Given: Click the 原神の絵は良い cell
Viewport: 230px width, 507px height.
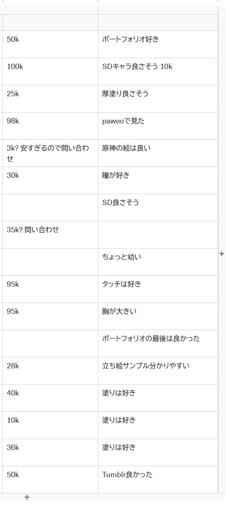Looking at the screenshot, I should 158,153.
